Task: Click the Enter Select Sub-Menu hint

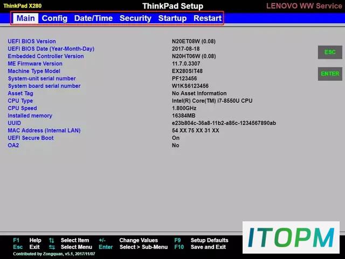Action: pyautogui.click(x=133, y=247)
